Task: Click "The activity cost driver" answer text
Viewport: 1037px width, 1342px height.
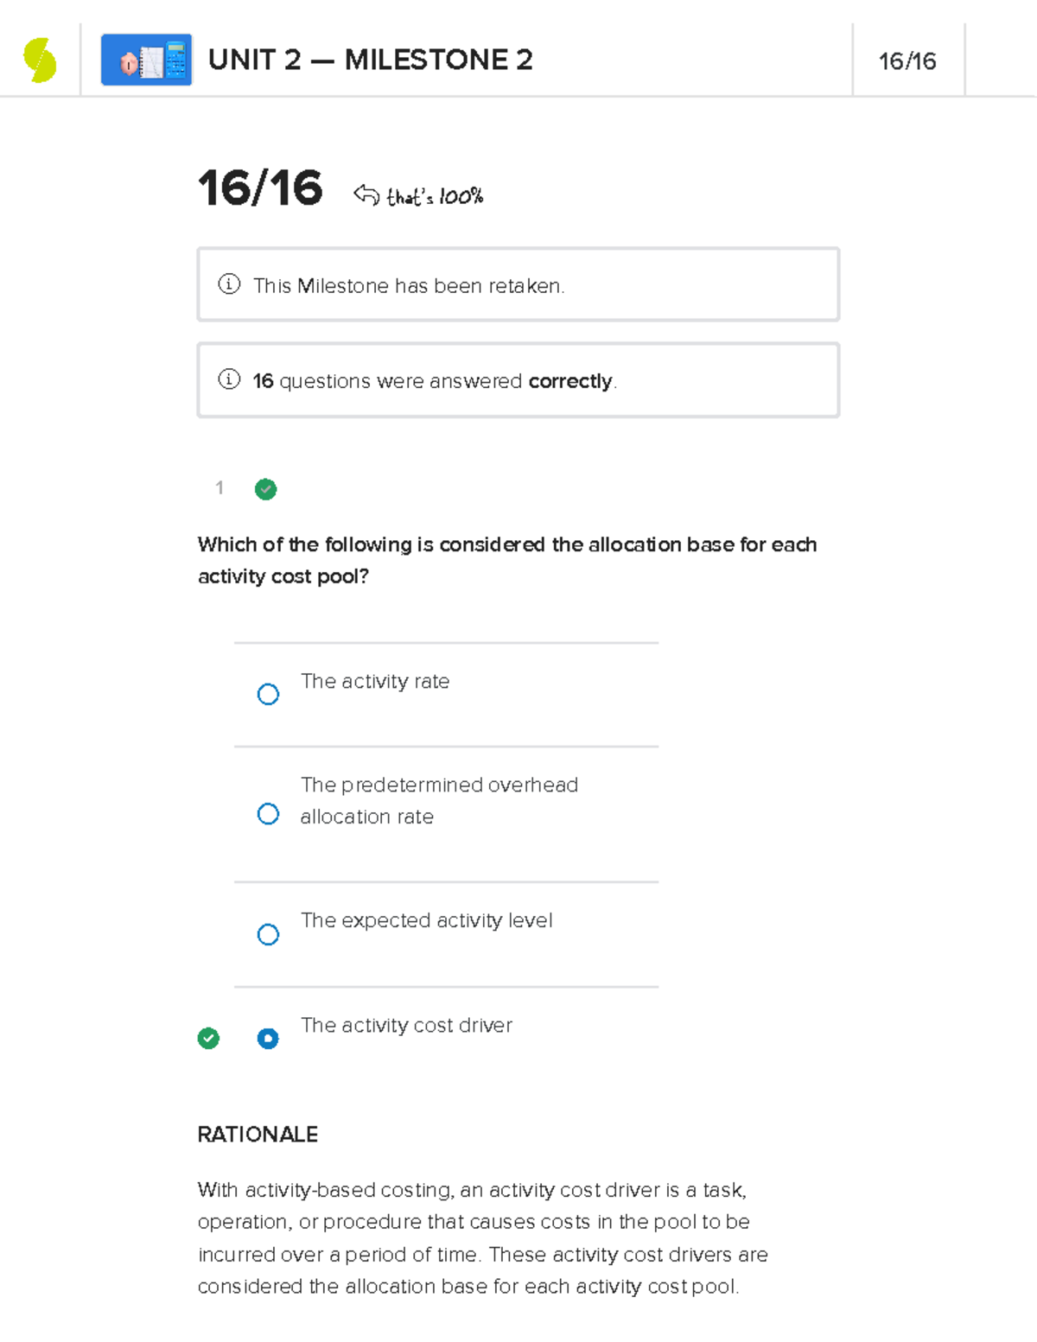Action: (x=406, y=1026)
